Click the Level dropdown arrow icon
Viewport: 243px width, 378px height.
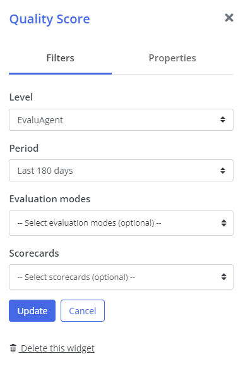(223, 119)
